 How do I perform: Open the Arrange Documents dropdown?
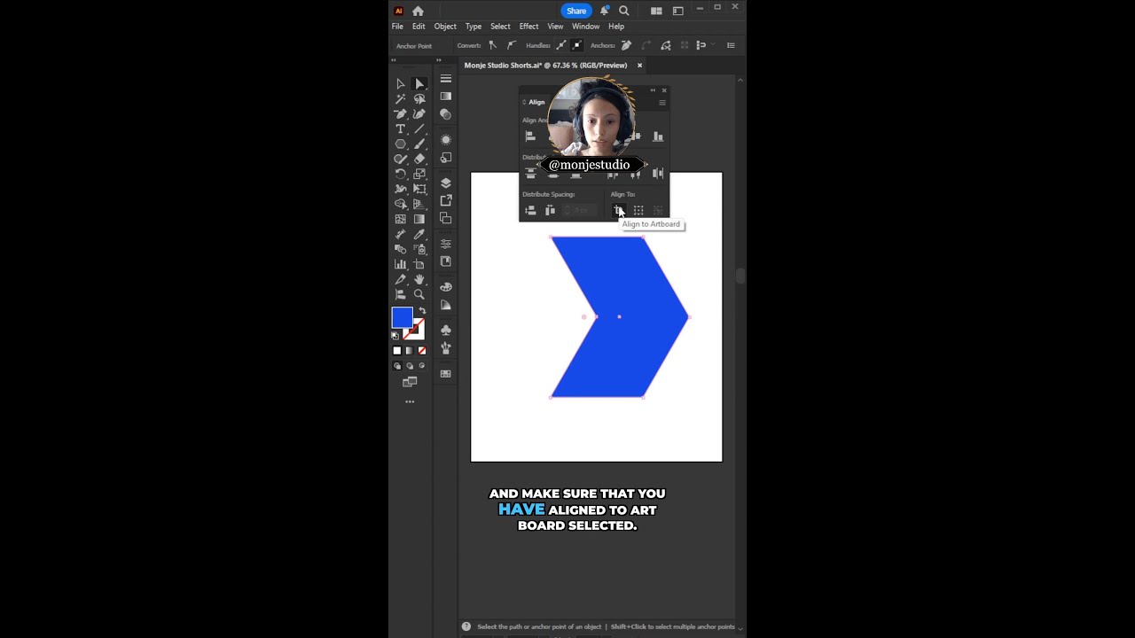click(x=656, y=11)
